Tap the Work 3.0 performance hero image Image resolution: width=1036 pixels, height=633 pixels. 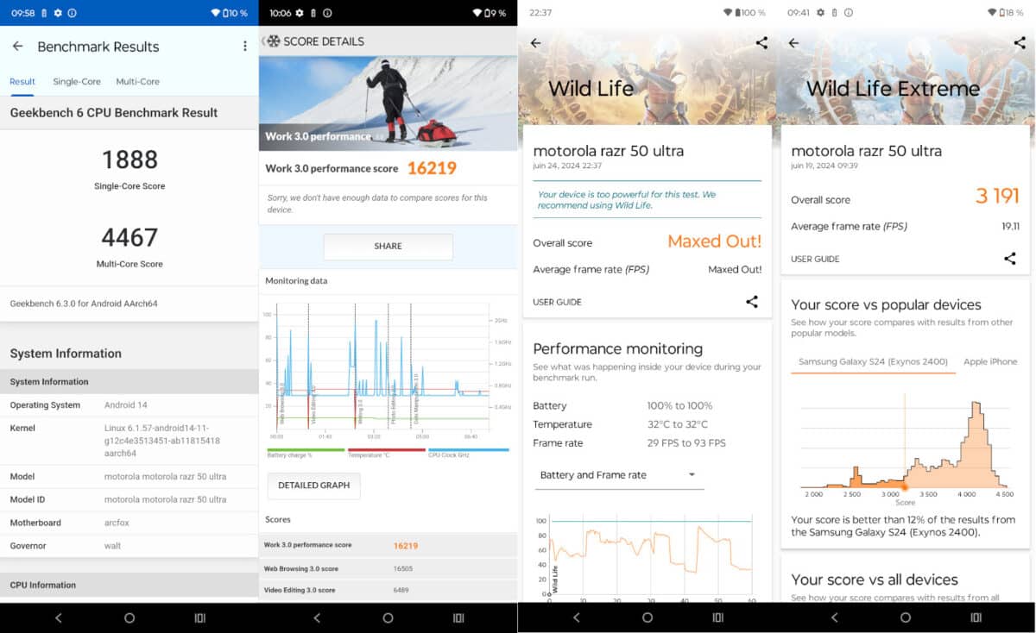pos(388,103)
